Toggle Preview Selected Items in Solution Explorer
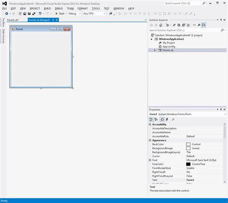The width and height of the screenshot is (228, 203). pos(203,25)
